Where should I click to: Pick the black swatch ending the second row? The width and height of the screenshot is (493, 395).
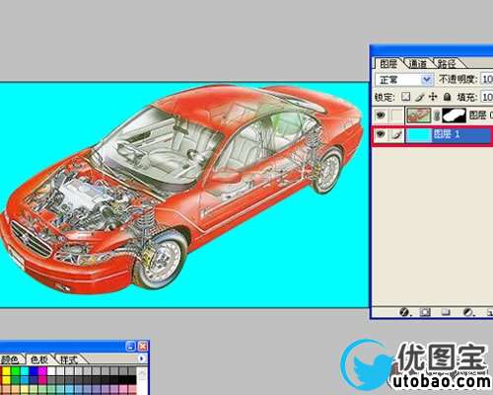pyautogui.click(x=132, y=380)
